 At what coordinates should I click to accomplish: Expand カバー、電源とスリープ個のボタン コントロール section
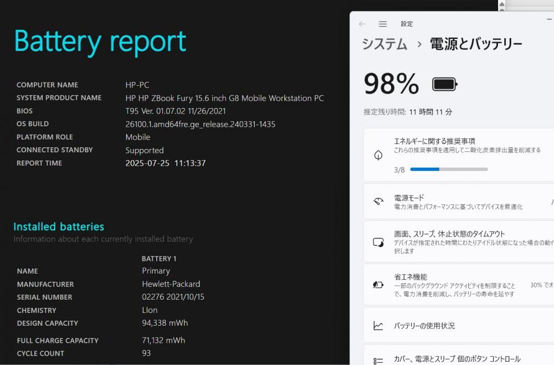click(x=459, y=356)
